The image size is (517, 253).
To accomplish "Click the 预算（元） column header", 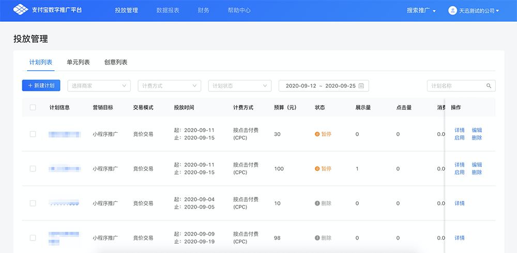I will coord(285,107).
